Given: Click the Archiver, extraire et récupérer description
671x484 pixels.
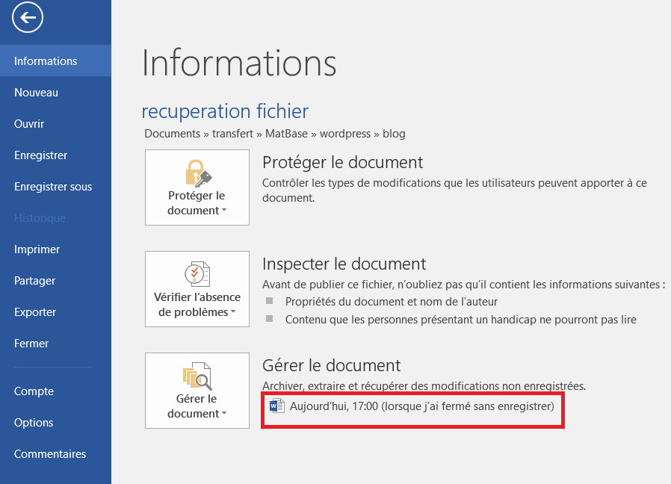Looking at the screenshot, I should coord(424,385).
